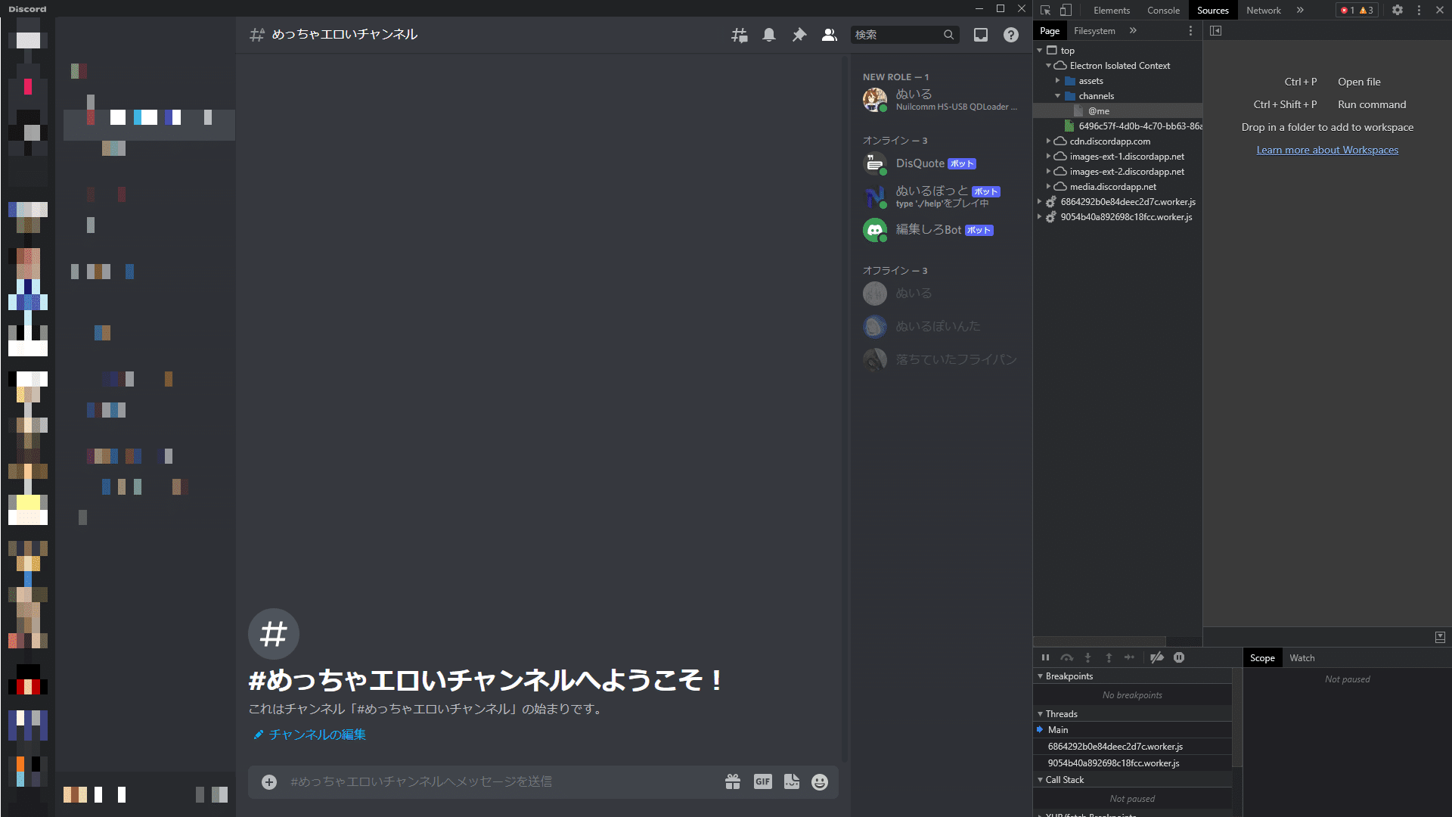This screenshot has height=817, width=1452.
Task: Toggle member list icon
Action: (830, 35)
